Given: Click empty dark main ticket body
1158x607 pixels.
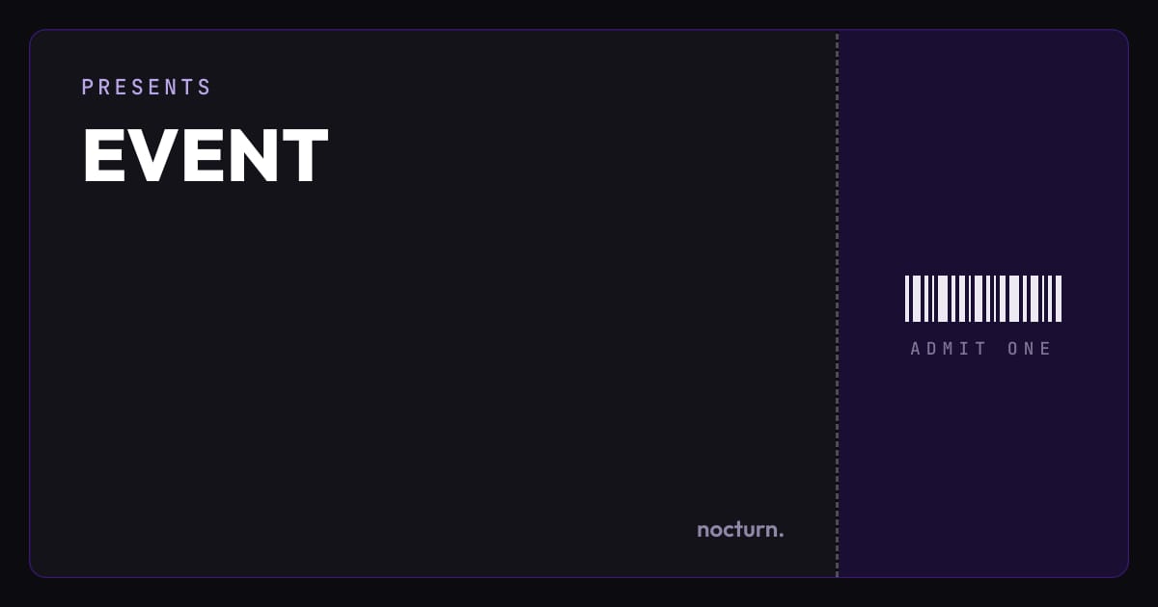Looking at the screenshot, I should [434, 366].
